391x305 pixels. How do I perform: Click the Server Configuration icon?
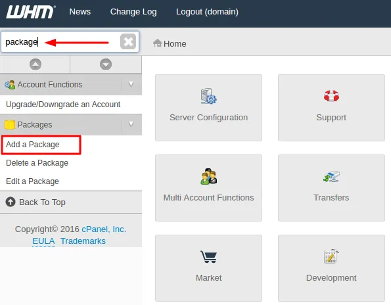209,96
